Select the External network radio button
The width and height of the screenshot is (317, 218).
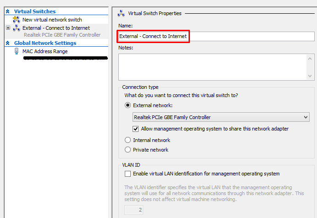tap(128, 105)
